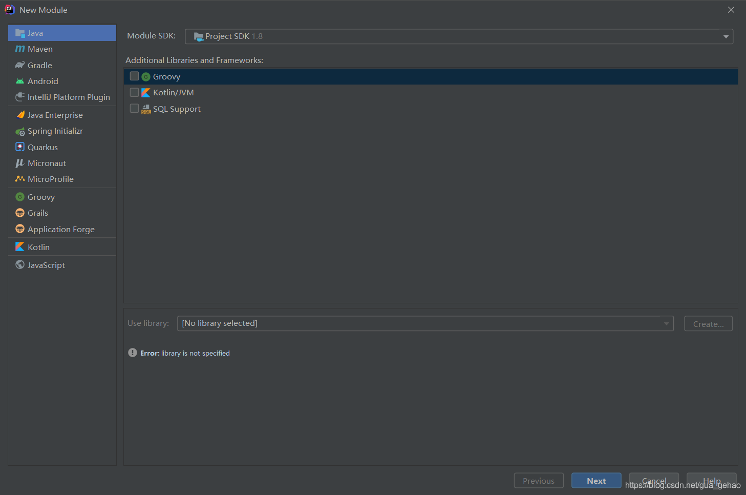Click the error exclamation icon

133,353
